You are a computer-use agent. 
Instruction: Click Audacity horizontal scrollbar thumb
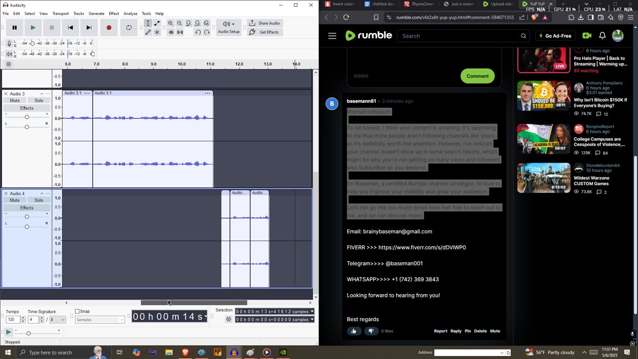pyautogui.click(x=194, y=303)
